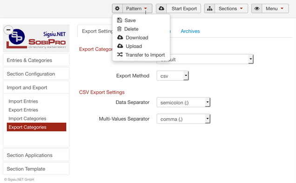The width and height of the screenshot is (296, 183).
Task: Open the Menu dropdown
Action: click(x=275, y=8)
